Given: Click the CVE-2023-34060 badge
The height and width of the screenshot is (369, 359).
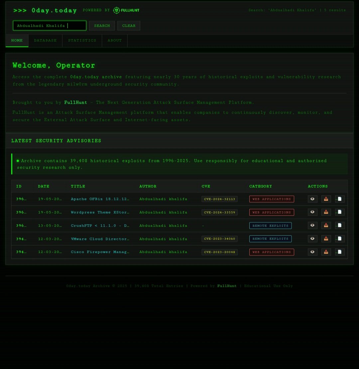Looking at the screenshot, I should click(219, 239).
